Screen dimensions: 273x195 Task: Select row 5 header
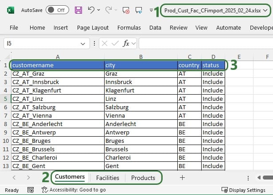pyautogui.click(x=5, y=99)
